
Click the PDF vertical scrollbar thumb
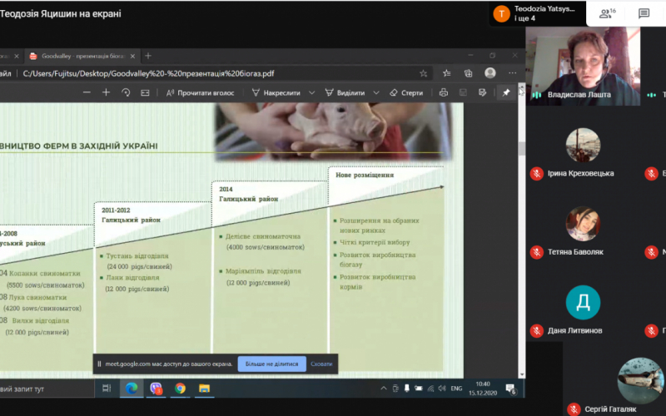coord(522,149)
